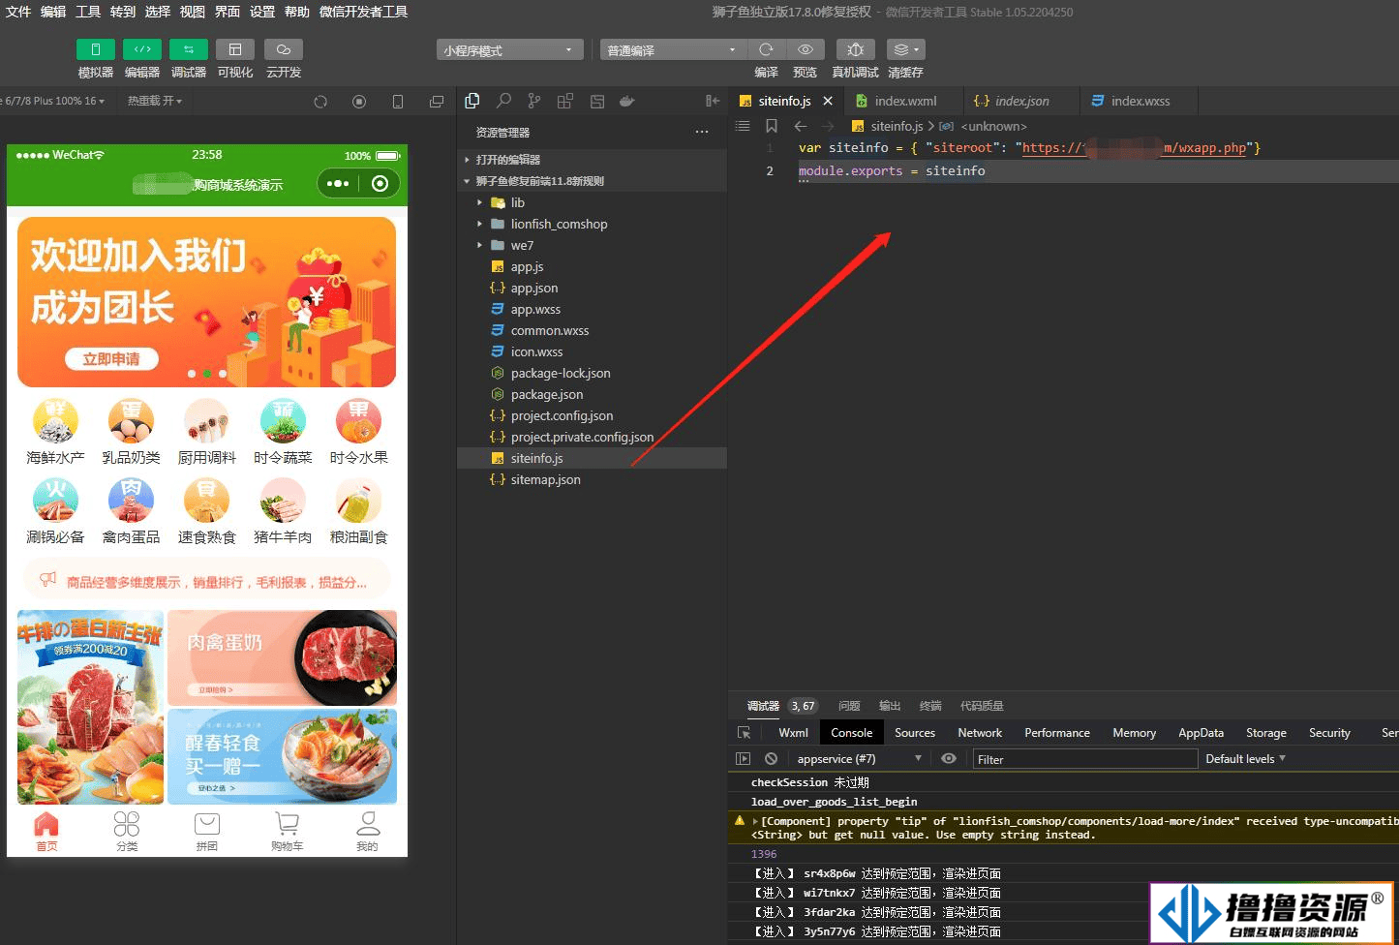Open the hot reload (热重载) dropdown
This screenshot has width=1399, height=945.
(154, 101)
